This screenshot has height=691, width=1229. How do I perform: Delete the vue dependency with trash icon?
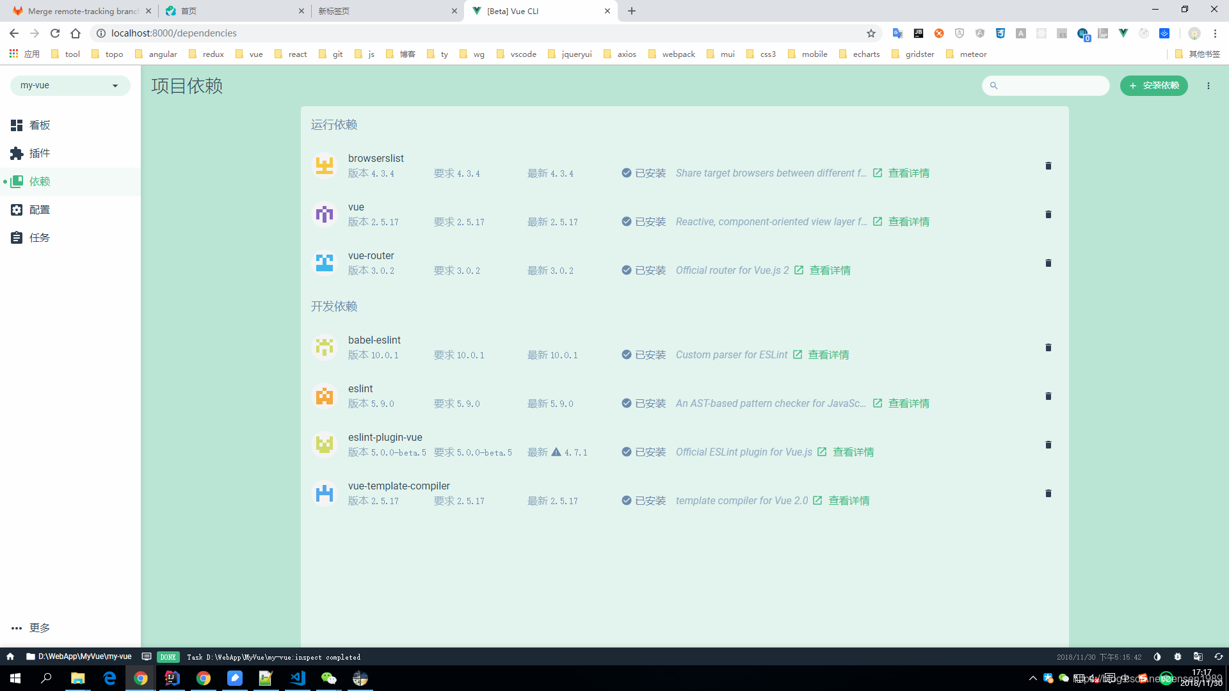[1048, 214]
